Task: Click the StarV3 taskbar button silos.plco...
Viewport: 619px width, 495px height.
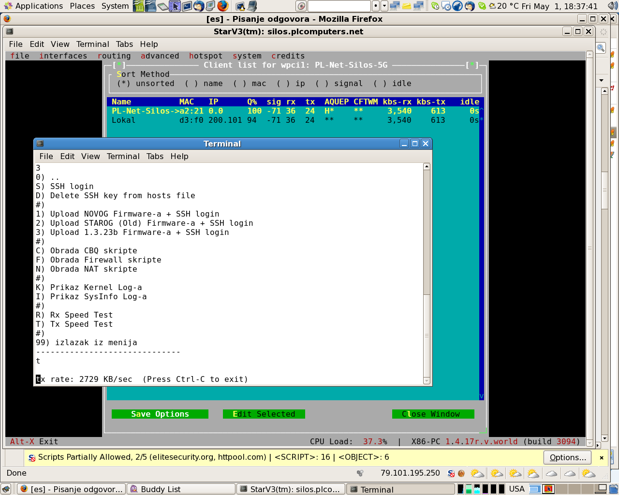Action: [291, 489]
